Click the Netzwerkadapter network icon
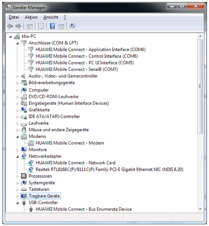The width and height of the screenshot is (209, 226). click(24, 156)
